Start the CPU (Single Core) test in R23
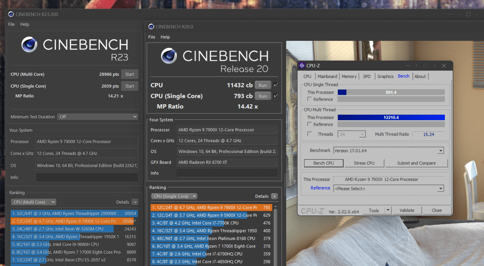This screenshot has width=484, height=266. (x=130, y=86)
